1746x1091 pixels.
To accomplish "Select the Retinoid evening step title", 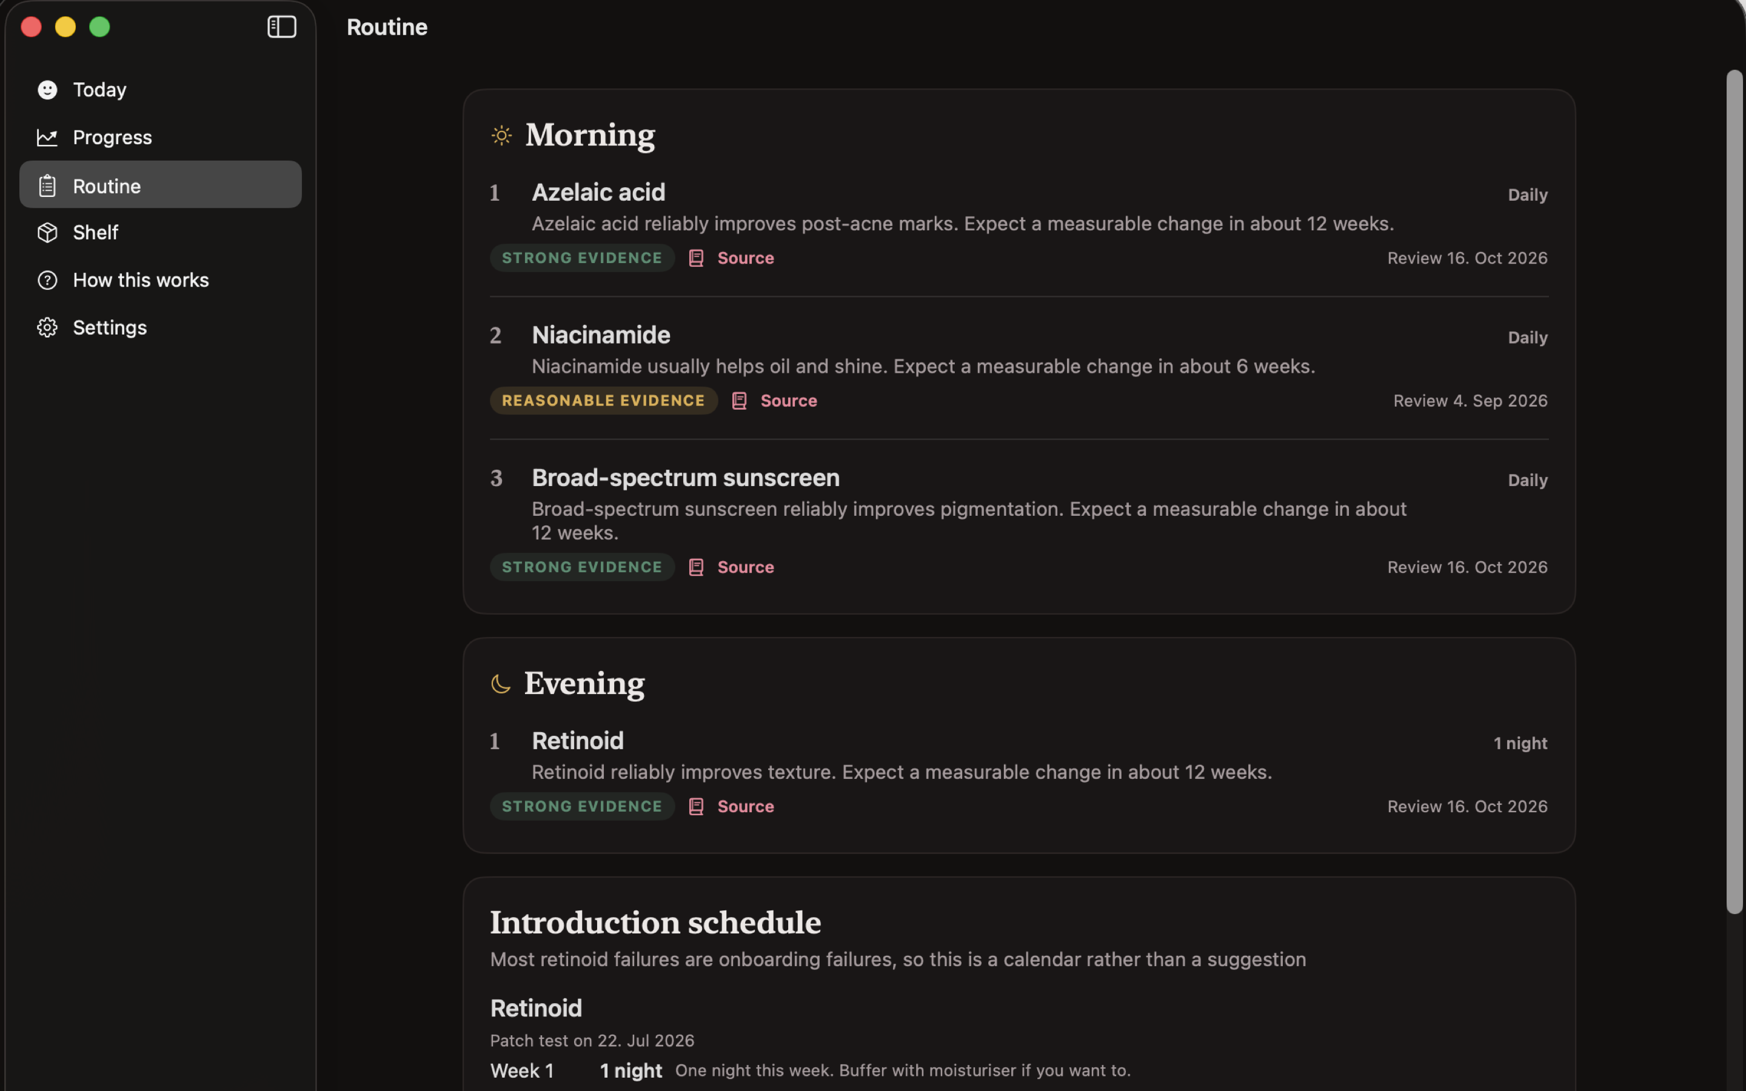I will tap(578, 741).
